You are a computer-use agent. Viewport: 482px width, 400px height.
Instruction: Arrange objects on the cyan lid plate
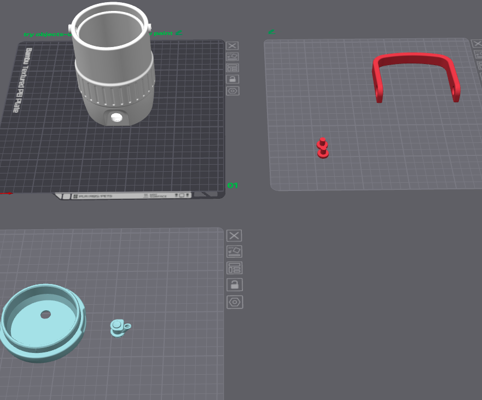tap(235, 268)
